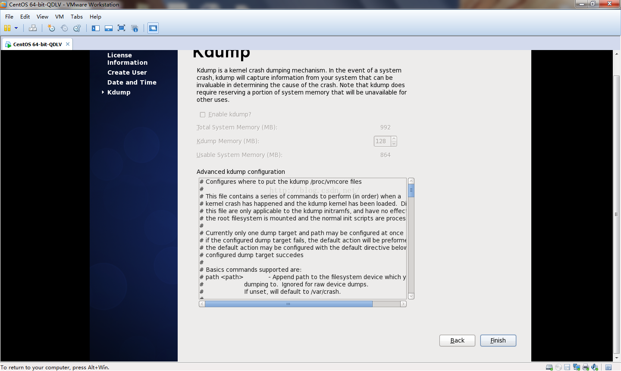Screen dimensions: 621x371
Task: Open the View menu
Action: (42, 16)
